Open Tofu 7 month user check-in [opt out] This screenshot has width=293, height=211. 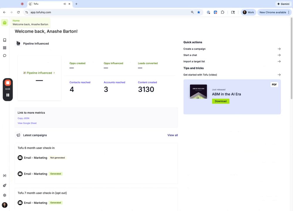[x=42, y=193]
